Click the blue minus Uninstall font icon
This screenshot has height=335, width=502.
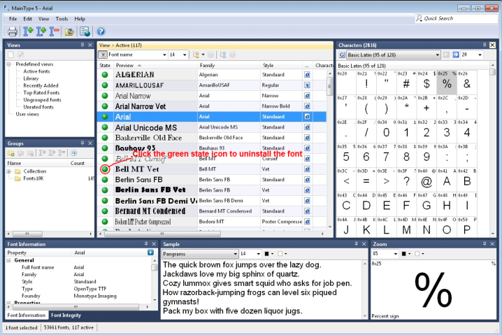[x=55, y=31]
